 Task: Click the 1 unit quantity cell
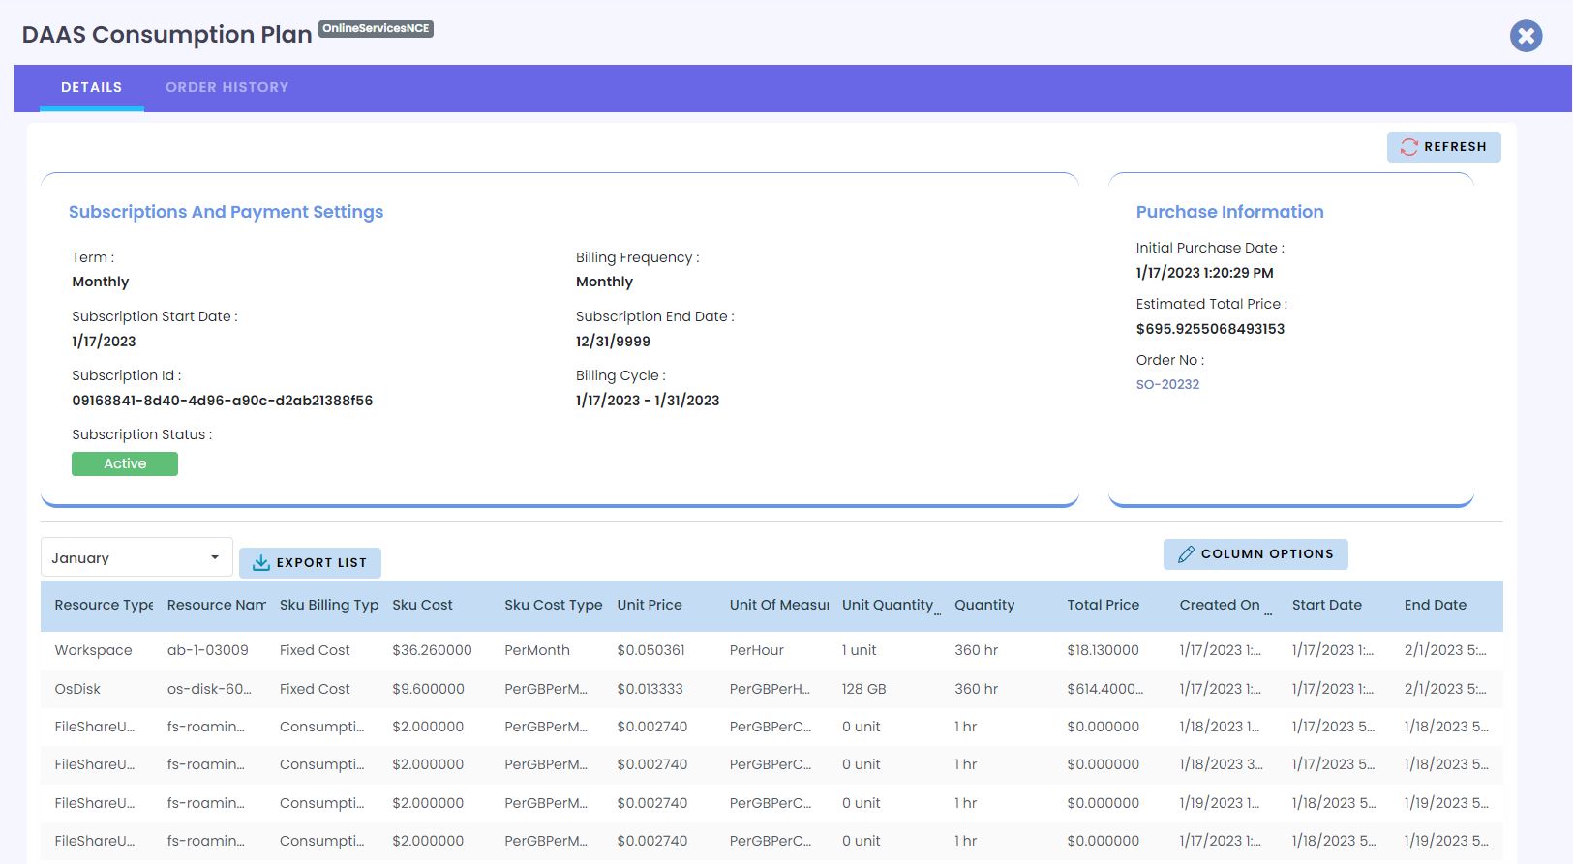(x=859, y=650)
